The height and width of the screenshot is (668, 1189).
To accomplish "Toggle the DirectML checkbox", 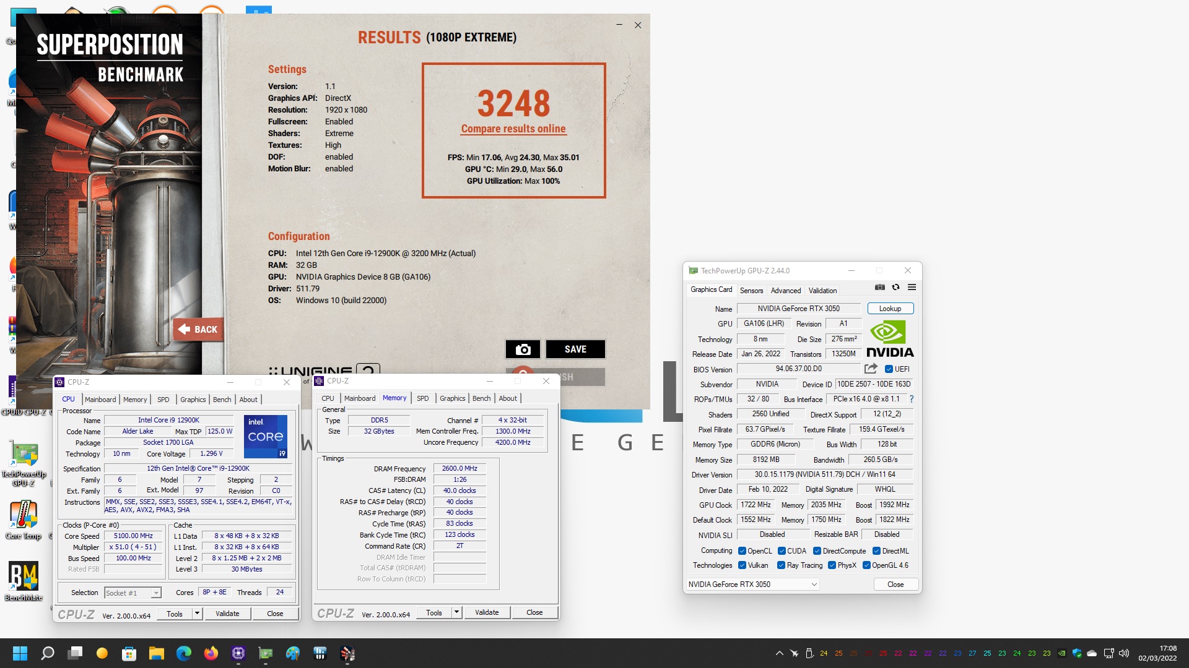I will pyautogui.click(x=876, y=551).
